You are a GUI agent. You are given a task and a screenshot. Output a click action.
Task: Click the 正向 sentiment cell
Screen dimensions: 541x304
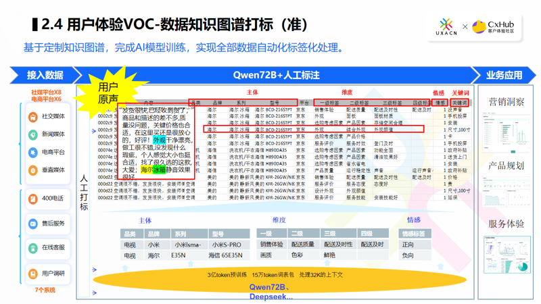coord(415,245)
